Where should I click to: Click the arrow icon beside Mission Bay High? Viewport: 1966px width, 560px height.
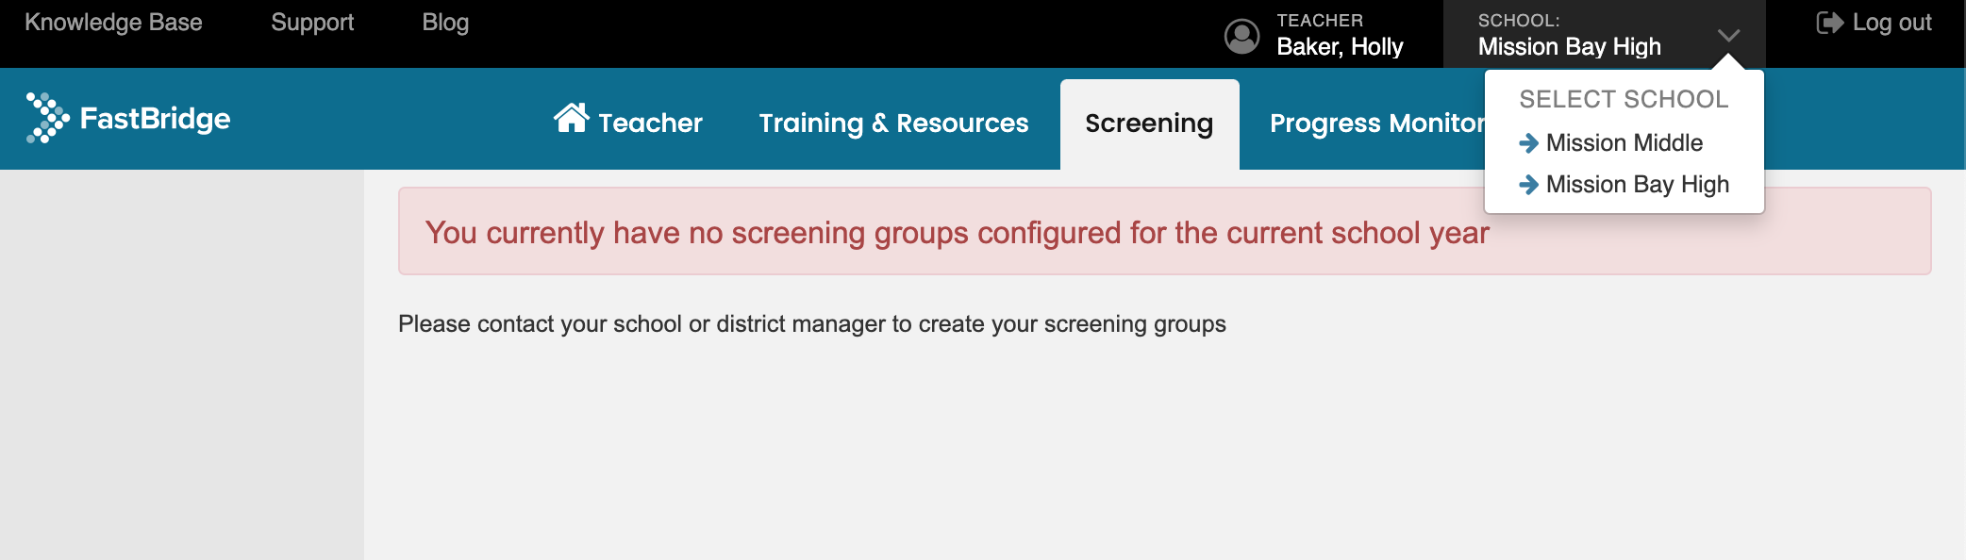click(1529, 185)
